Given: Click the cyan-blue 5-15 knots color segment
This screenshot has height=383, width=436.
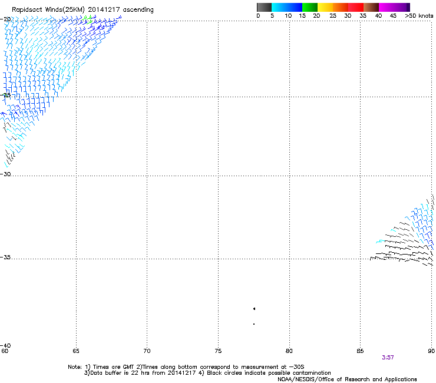Looking at the screenshot, I should coord(287,7).
